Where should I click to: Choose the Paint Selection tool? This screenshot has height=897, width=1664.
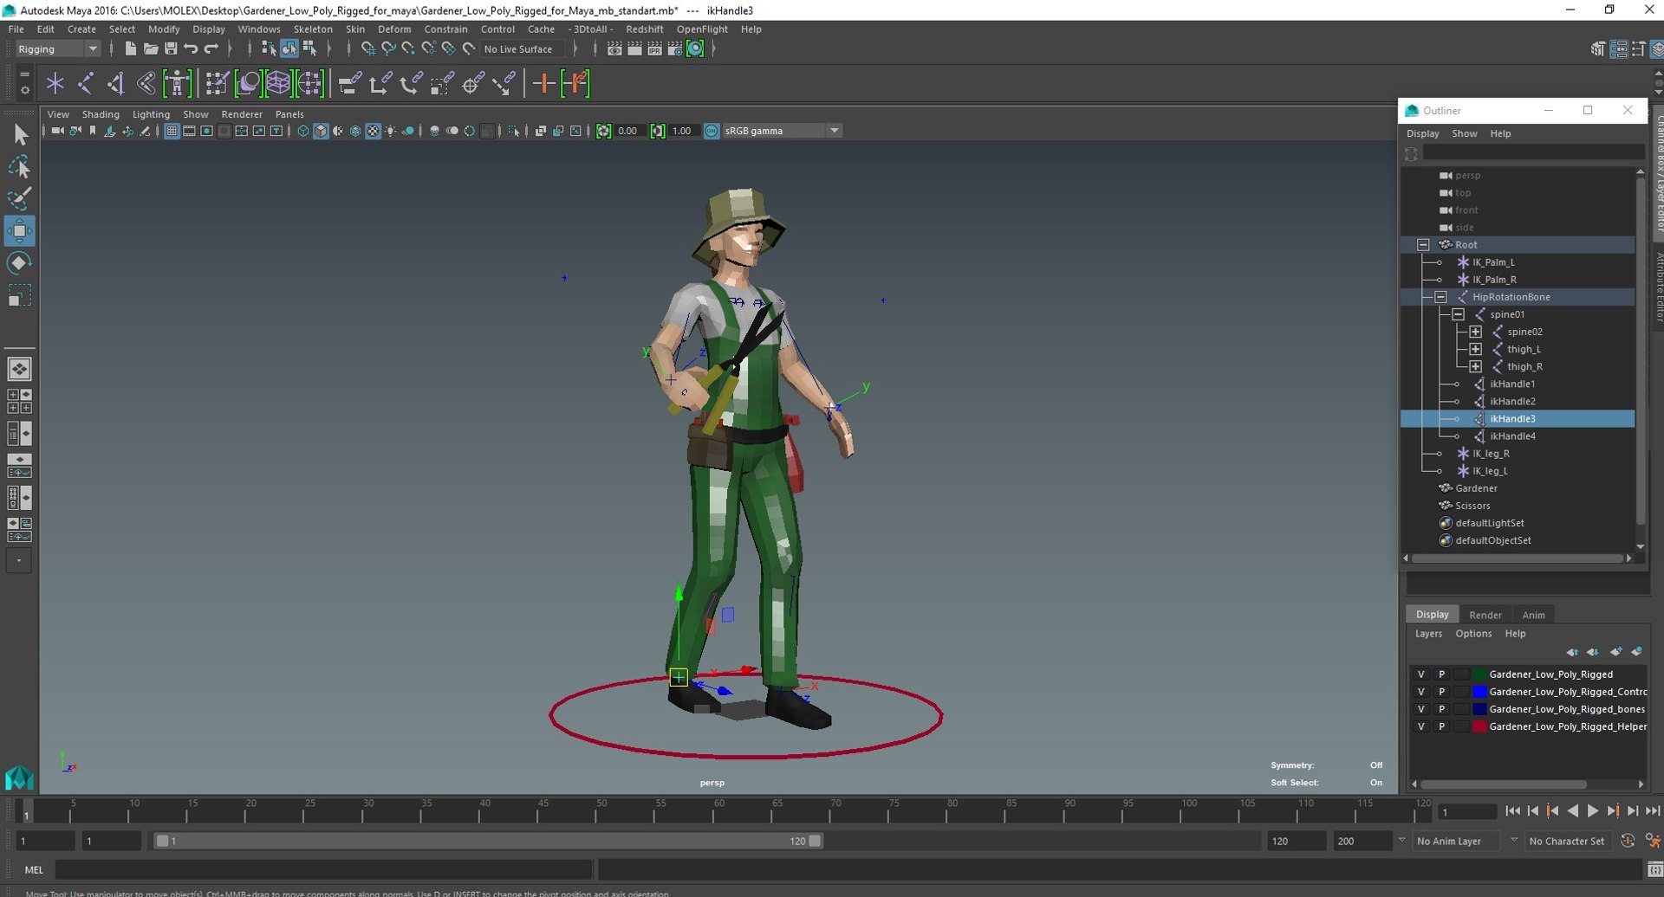point(20,199)
